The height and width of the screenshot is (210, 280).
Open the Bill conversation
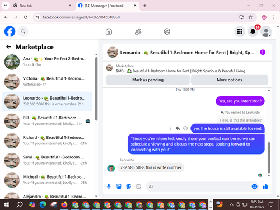(47, 121)
